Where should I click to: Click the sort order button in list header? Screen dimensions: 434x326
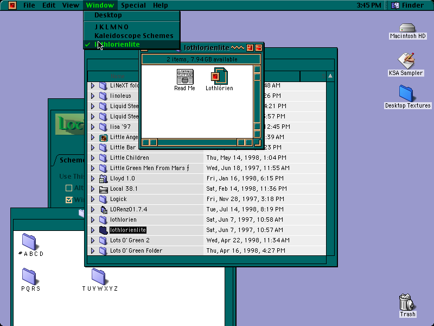pyautogui.click(x=330, y=76)
